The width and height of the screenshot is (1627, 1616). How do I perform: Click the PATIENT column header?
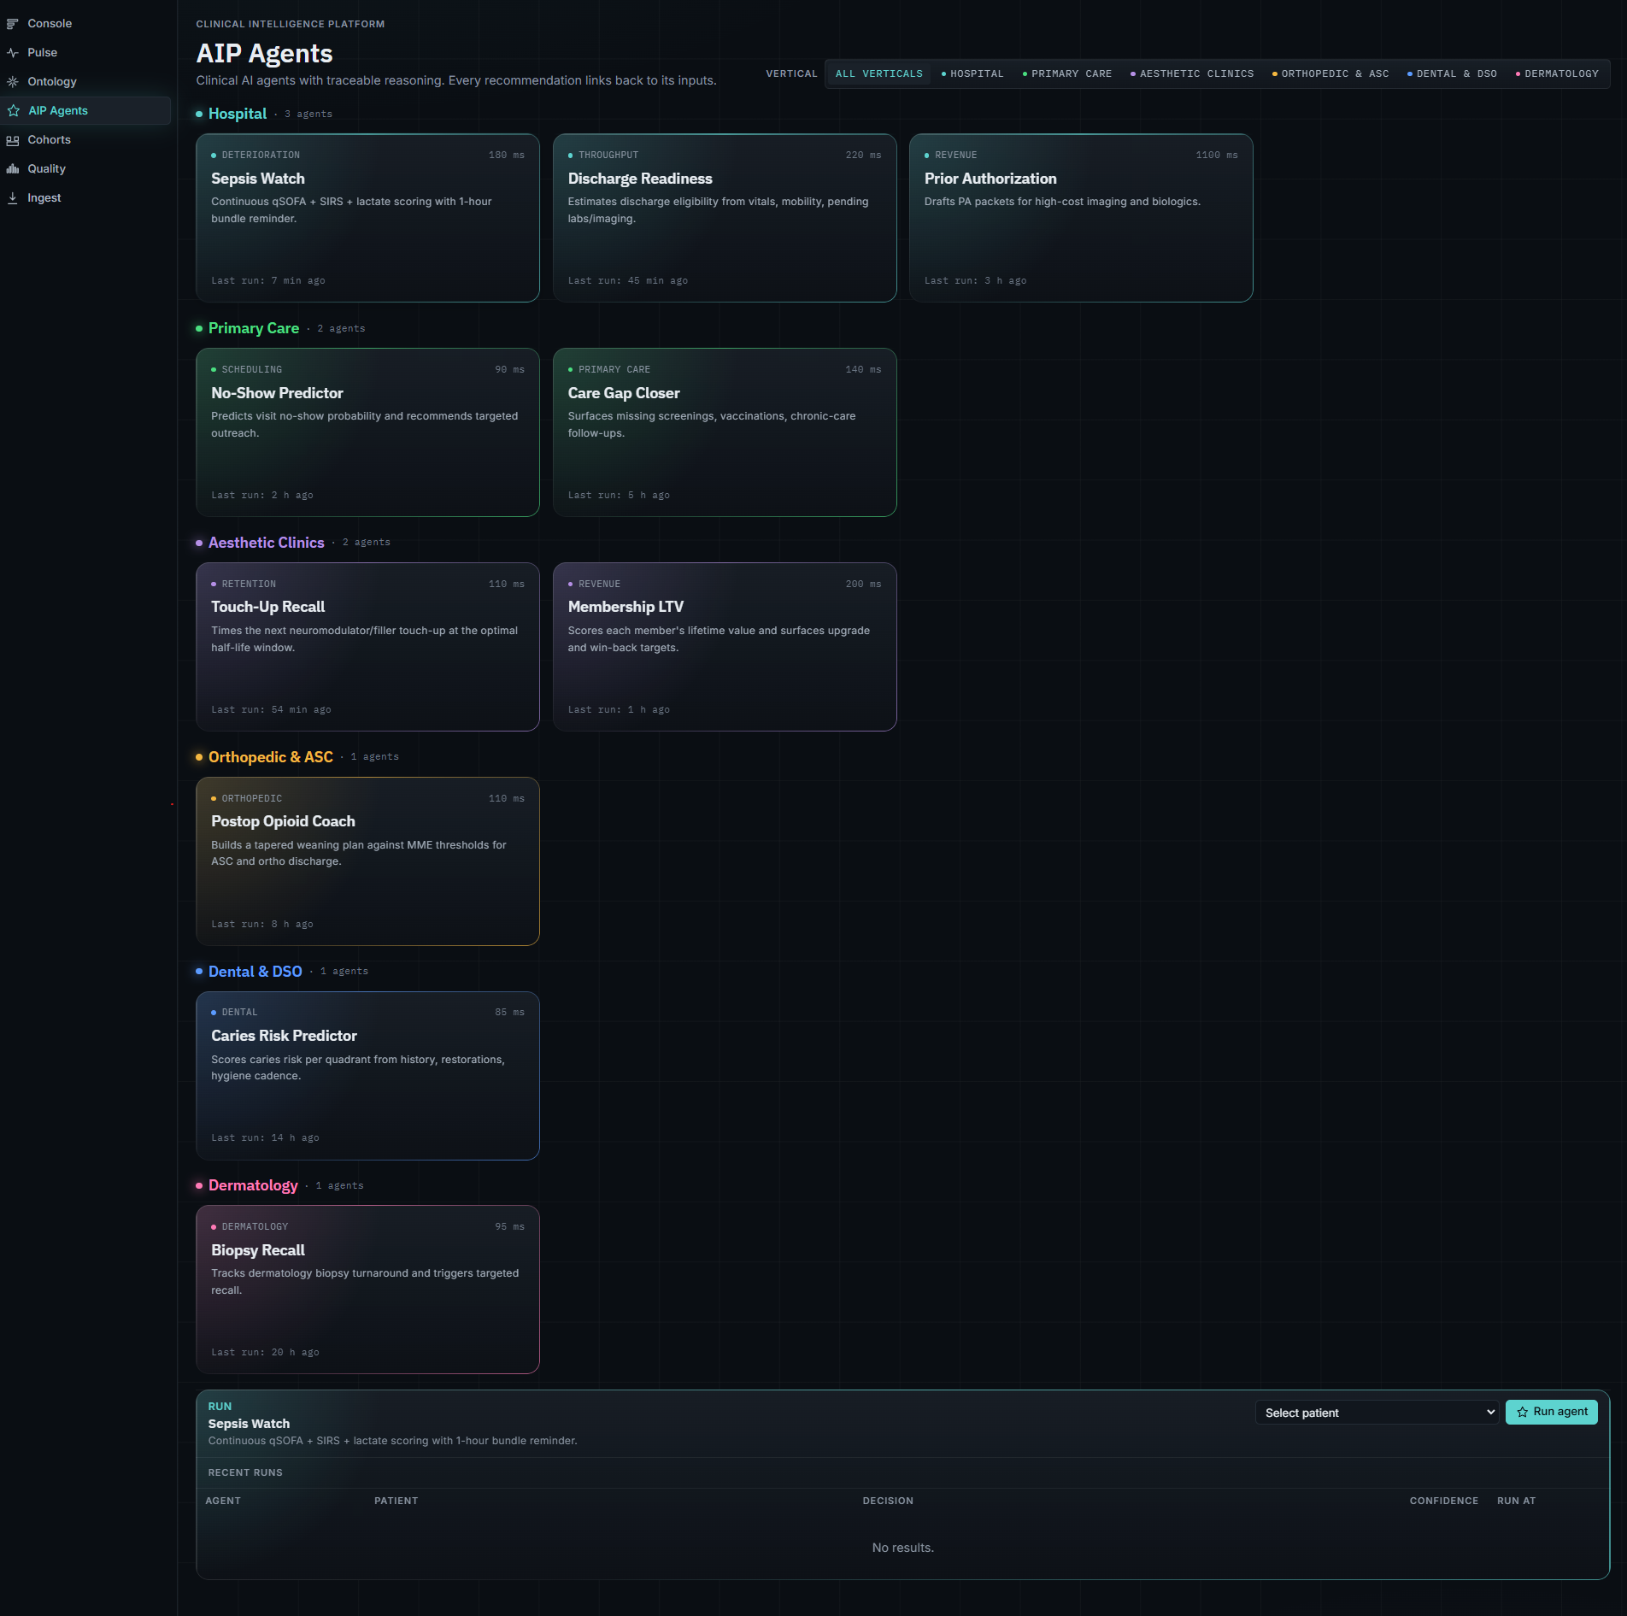pyautogui.click(x=396, y=1501)
